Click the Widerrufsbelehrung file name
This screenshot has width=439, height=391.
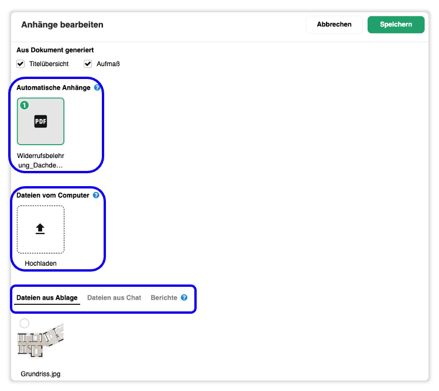pyautogui.click(x=40, y=160)
